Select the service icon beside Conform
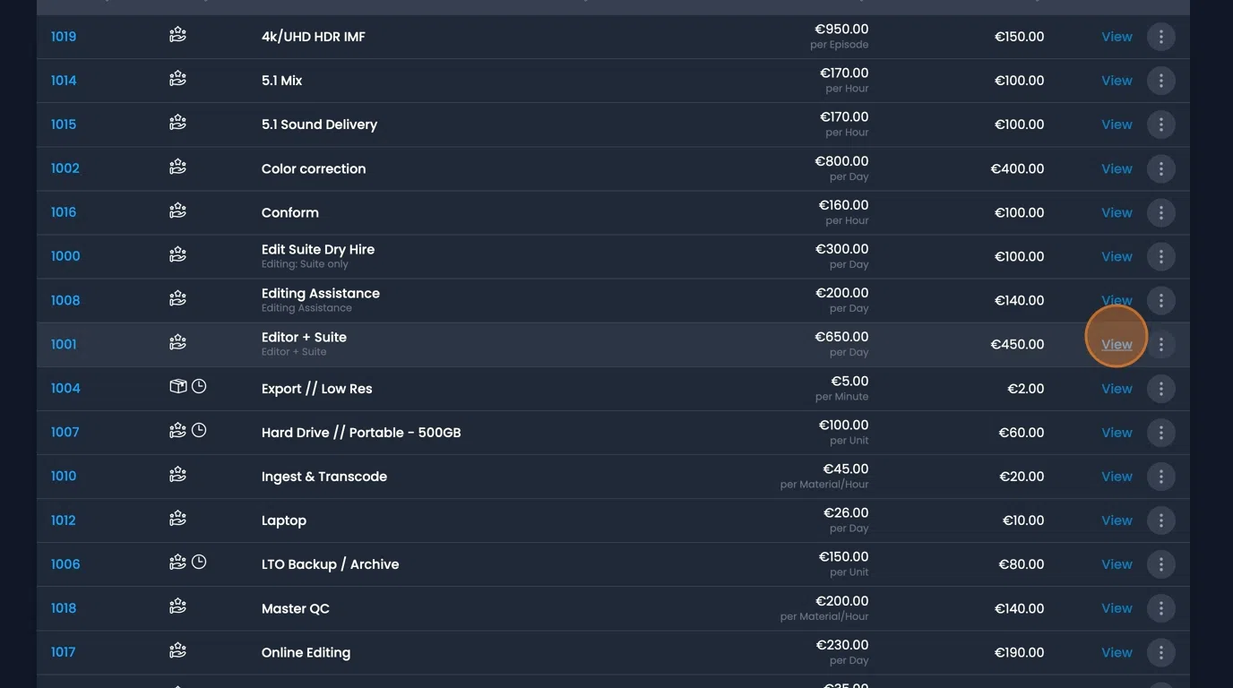Viewport: 1233px width, 688px height. (x=177, y=210)
